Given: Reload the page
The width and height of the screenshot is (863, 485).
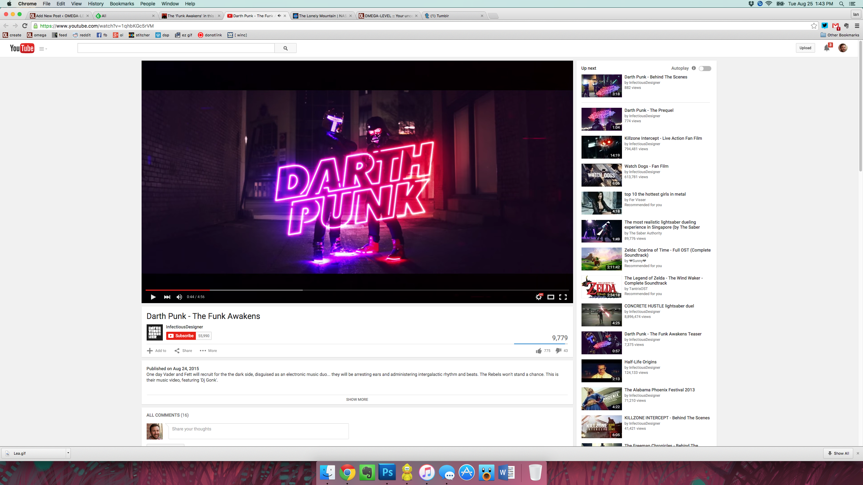Looking at the screenshot, I should (x=25, y=26).
